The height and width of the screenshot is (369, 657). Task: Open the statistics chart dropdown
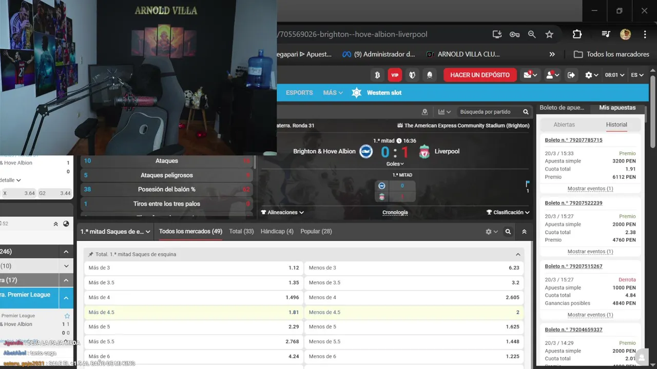(x=444, y=112)
